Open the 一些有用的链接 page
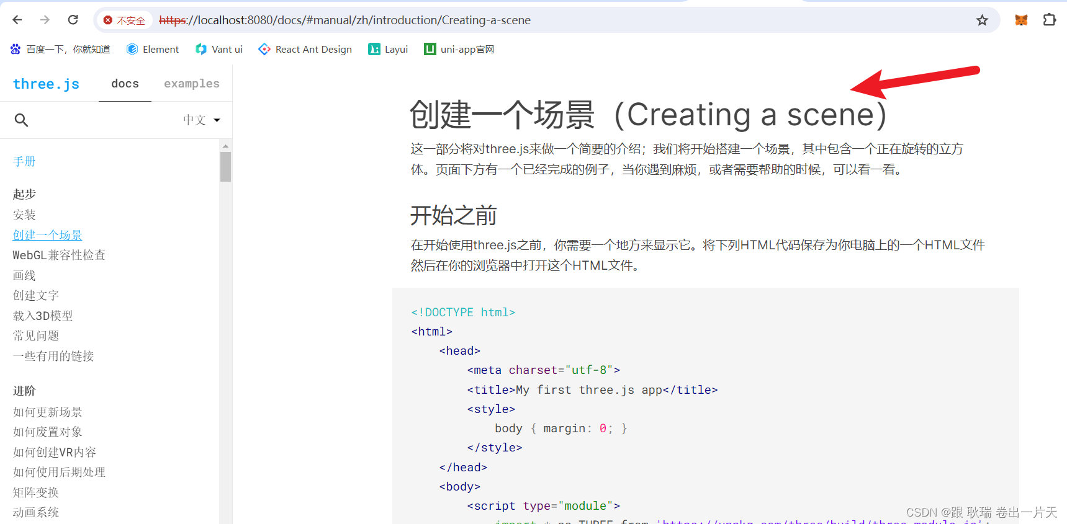The width and height of the screenshot is (1067, 524). click(53, 356)
